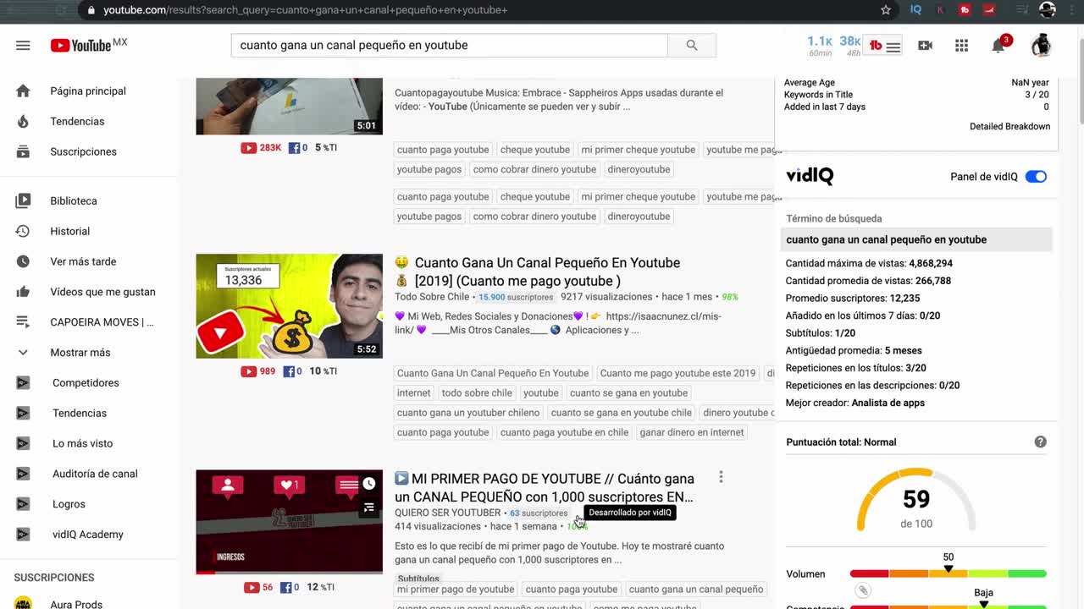
Task: Open the YouTube hamburger guide menu
Action: [23, 45]
